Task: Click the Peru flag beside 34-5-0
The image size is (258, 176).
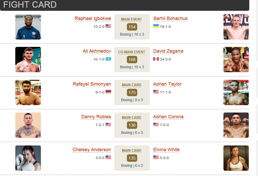Action: [156, 59]
